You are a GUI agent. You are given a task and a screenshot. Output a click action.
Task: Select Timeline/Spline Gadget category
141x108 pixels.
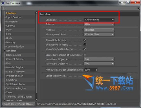pos(19,97)
